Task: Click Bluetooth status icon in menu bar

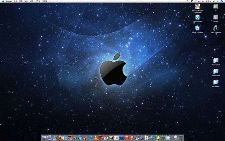Action: coord(218,1)
